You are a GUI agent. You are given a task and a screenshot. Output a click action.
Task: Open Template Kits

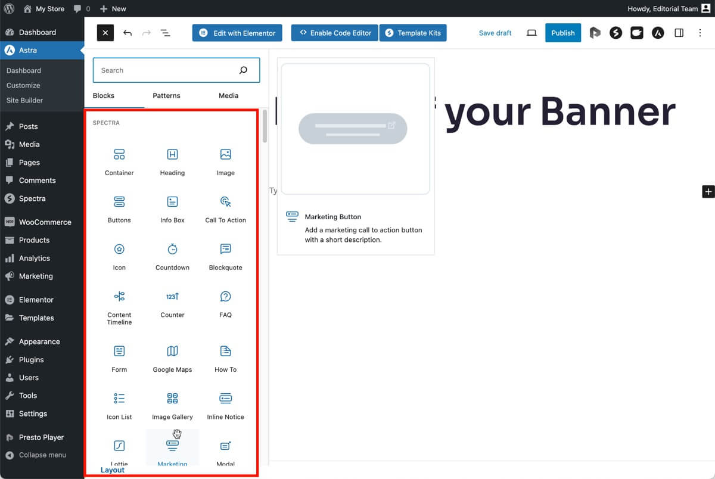(413, 33)
